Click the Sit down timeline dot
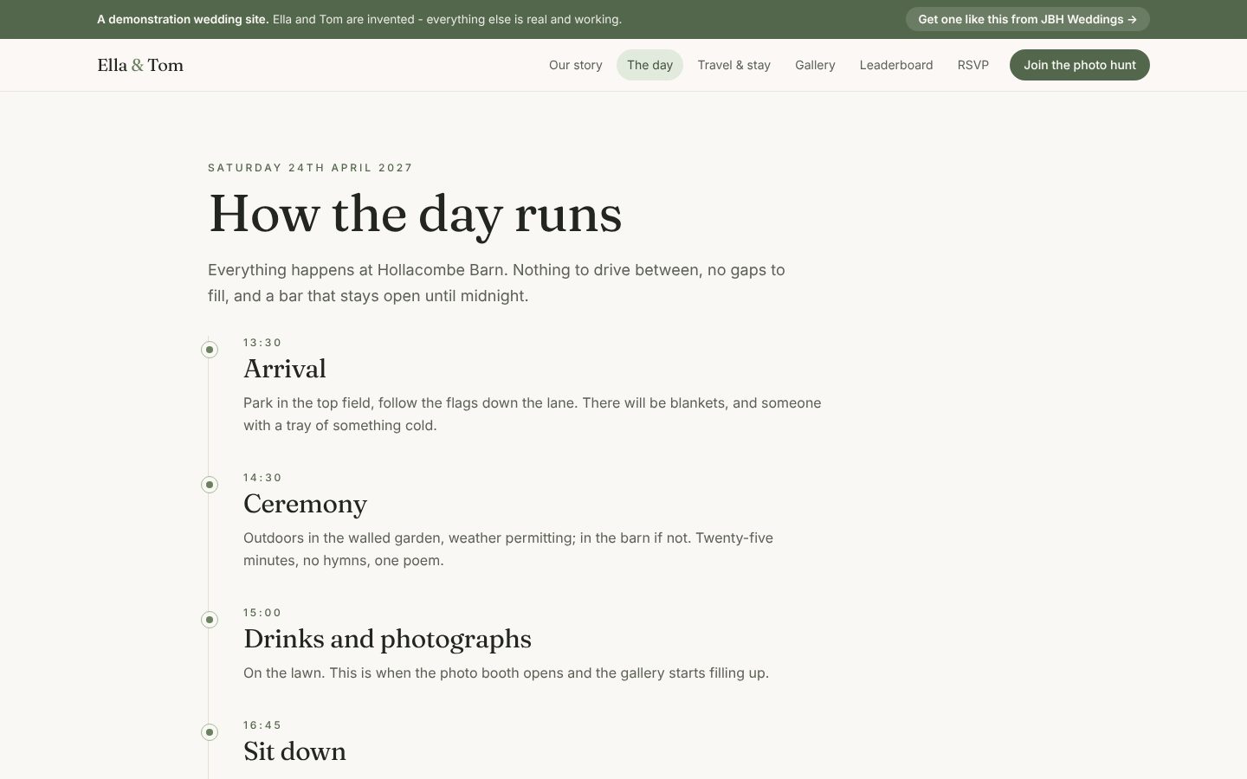1247x779 pixels. 210,732
